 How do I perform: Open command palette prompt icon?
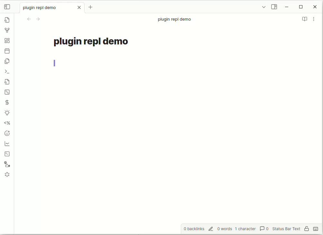point(7,71)
